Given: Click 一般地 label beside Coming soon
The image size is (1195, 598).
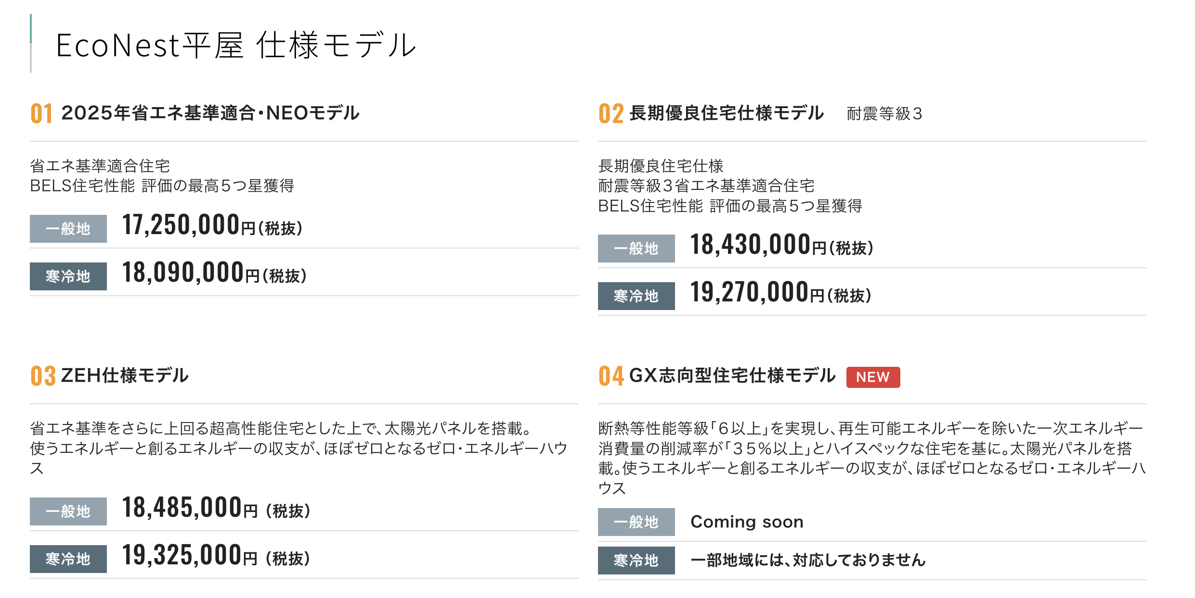Looking at the screenshot, I should click(x=636, y=522).
